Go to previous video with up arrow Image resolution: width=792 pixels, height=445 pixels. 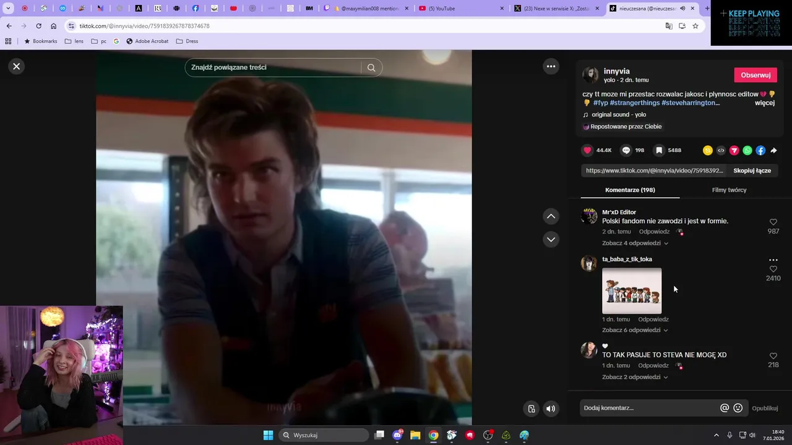551,216
